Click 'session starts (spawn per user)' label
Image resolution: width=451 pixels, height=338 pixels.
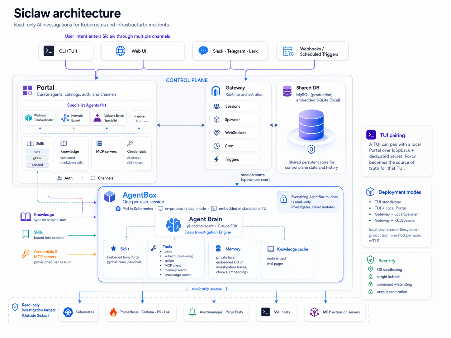255,177
